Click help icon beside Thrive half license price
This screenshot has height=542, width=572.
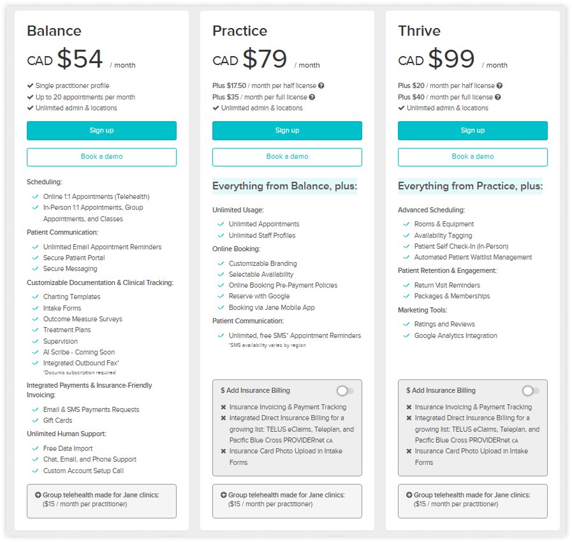pos(499,85)
